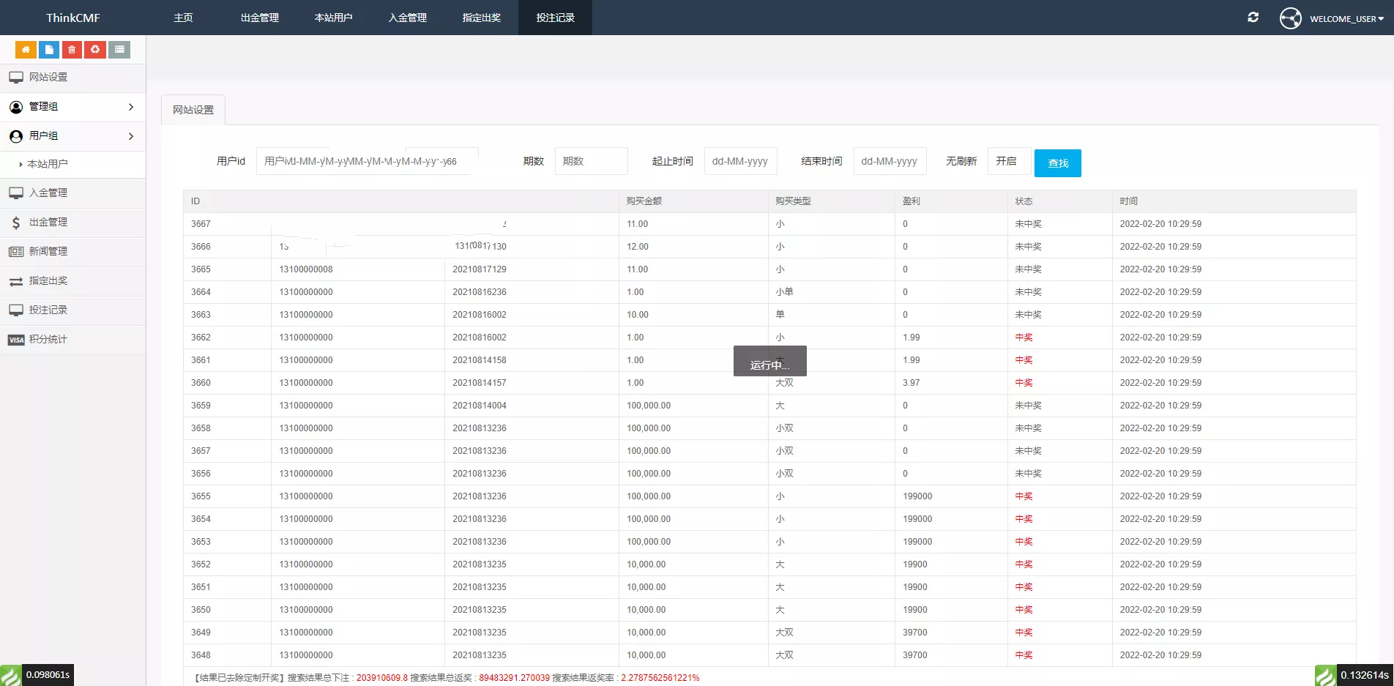Click the user avatar icon
Image resolution: width=1394 pixels, height=686 pixels.
coord(1290,18)
